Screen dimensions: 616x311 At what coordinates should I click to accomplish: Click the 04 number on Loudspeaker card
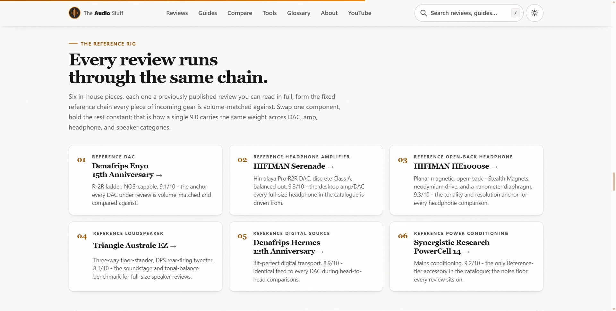point(82,237)
